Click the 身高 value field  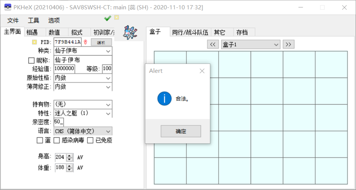pyautogui.click(x=61, y=157)
